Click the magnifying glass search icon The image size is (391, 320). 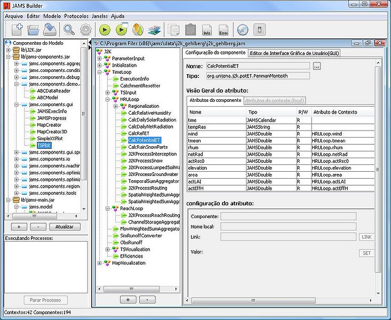tap(69, 29)
